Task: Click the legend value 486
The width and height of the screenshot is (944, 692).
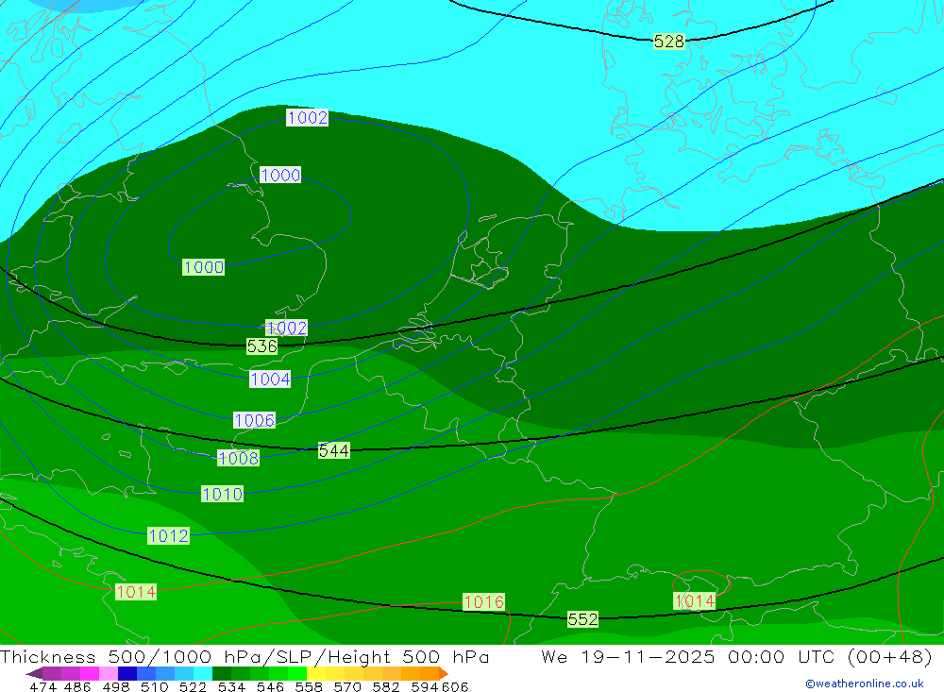Action: [77, 686]
